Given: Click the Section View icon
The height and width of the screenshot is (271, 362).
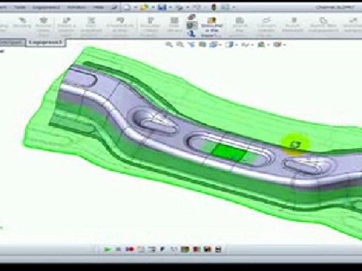Looking at the screenshot, I should point(202,44).
